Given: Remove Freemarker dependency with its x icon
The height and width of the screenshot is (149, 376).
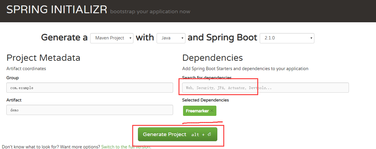Looking at the screenshot, I should [x=212, y=111].
